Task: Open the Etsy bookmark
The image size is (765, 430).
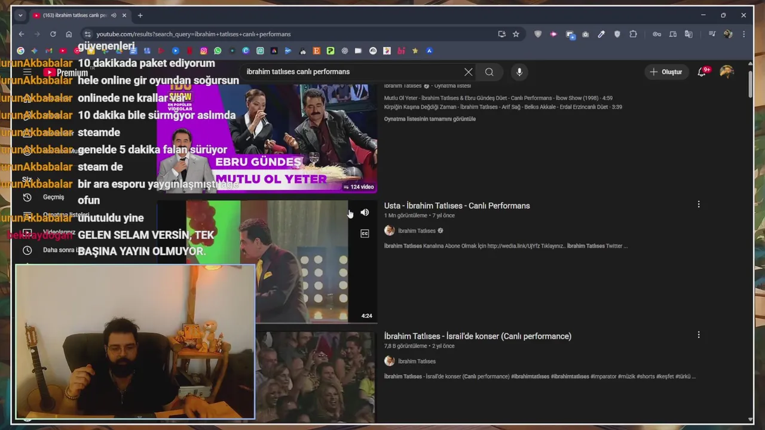Action: coord(317,51)
